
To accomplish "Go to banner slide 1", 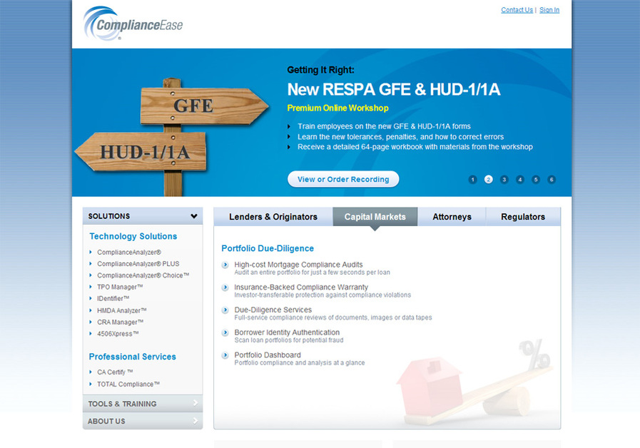I will pos(472,180).
